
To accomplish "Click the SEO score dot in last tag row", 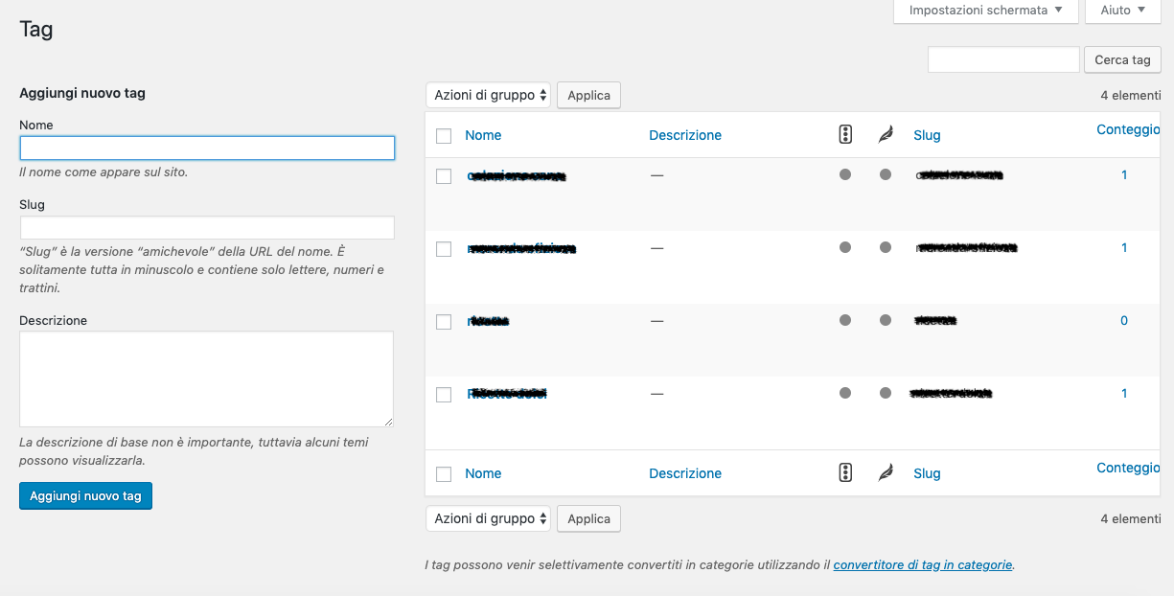I will point(845,393).
